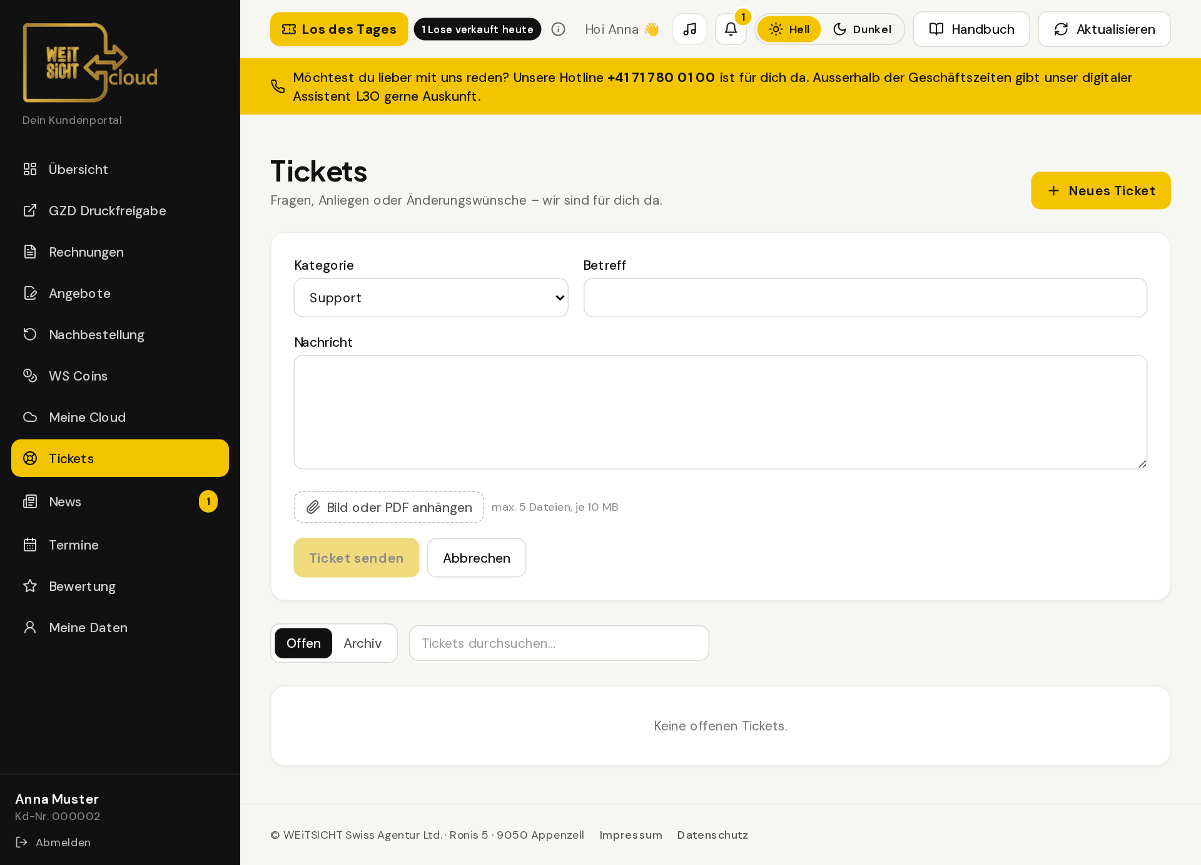
Task: Click Neues Ticket button
Action: (1101, 191)
